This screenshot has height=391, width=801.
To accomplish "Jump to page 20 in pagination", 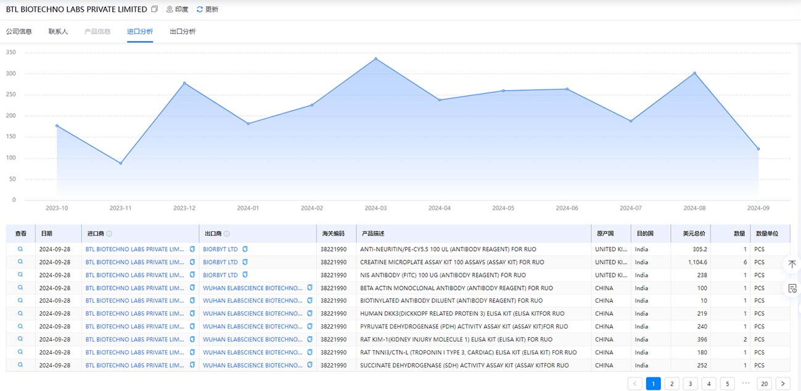I will coord(765,384).
